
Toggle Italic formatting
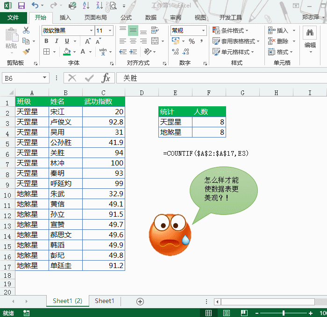point(56,41)
